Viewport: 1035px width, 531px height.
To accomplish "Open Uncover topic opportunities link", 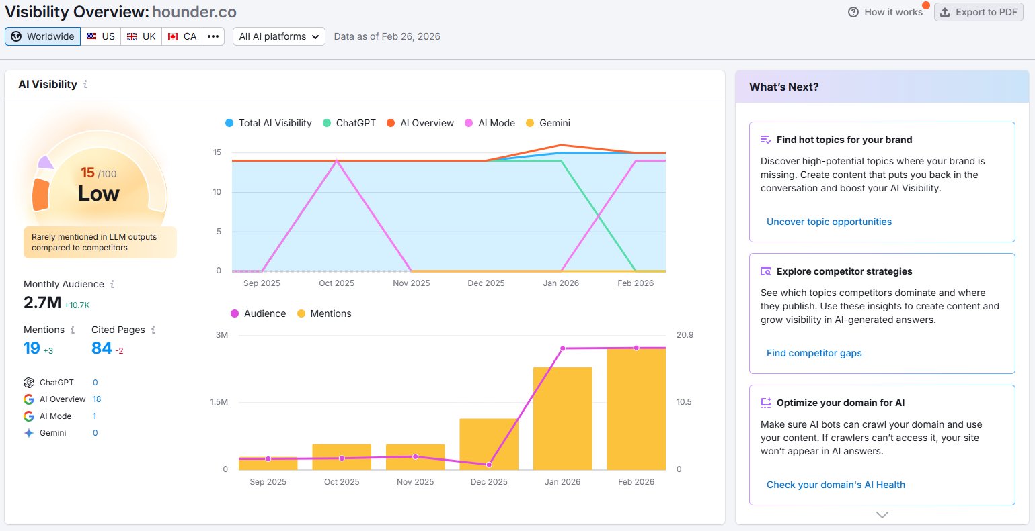I will (829, 222).
